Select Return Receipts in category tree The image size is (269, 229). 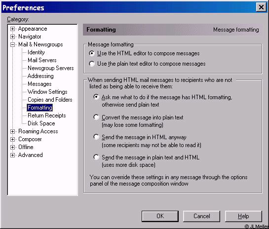coord(47,115)
